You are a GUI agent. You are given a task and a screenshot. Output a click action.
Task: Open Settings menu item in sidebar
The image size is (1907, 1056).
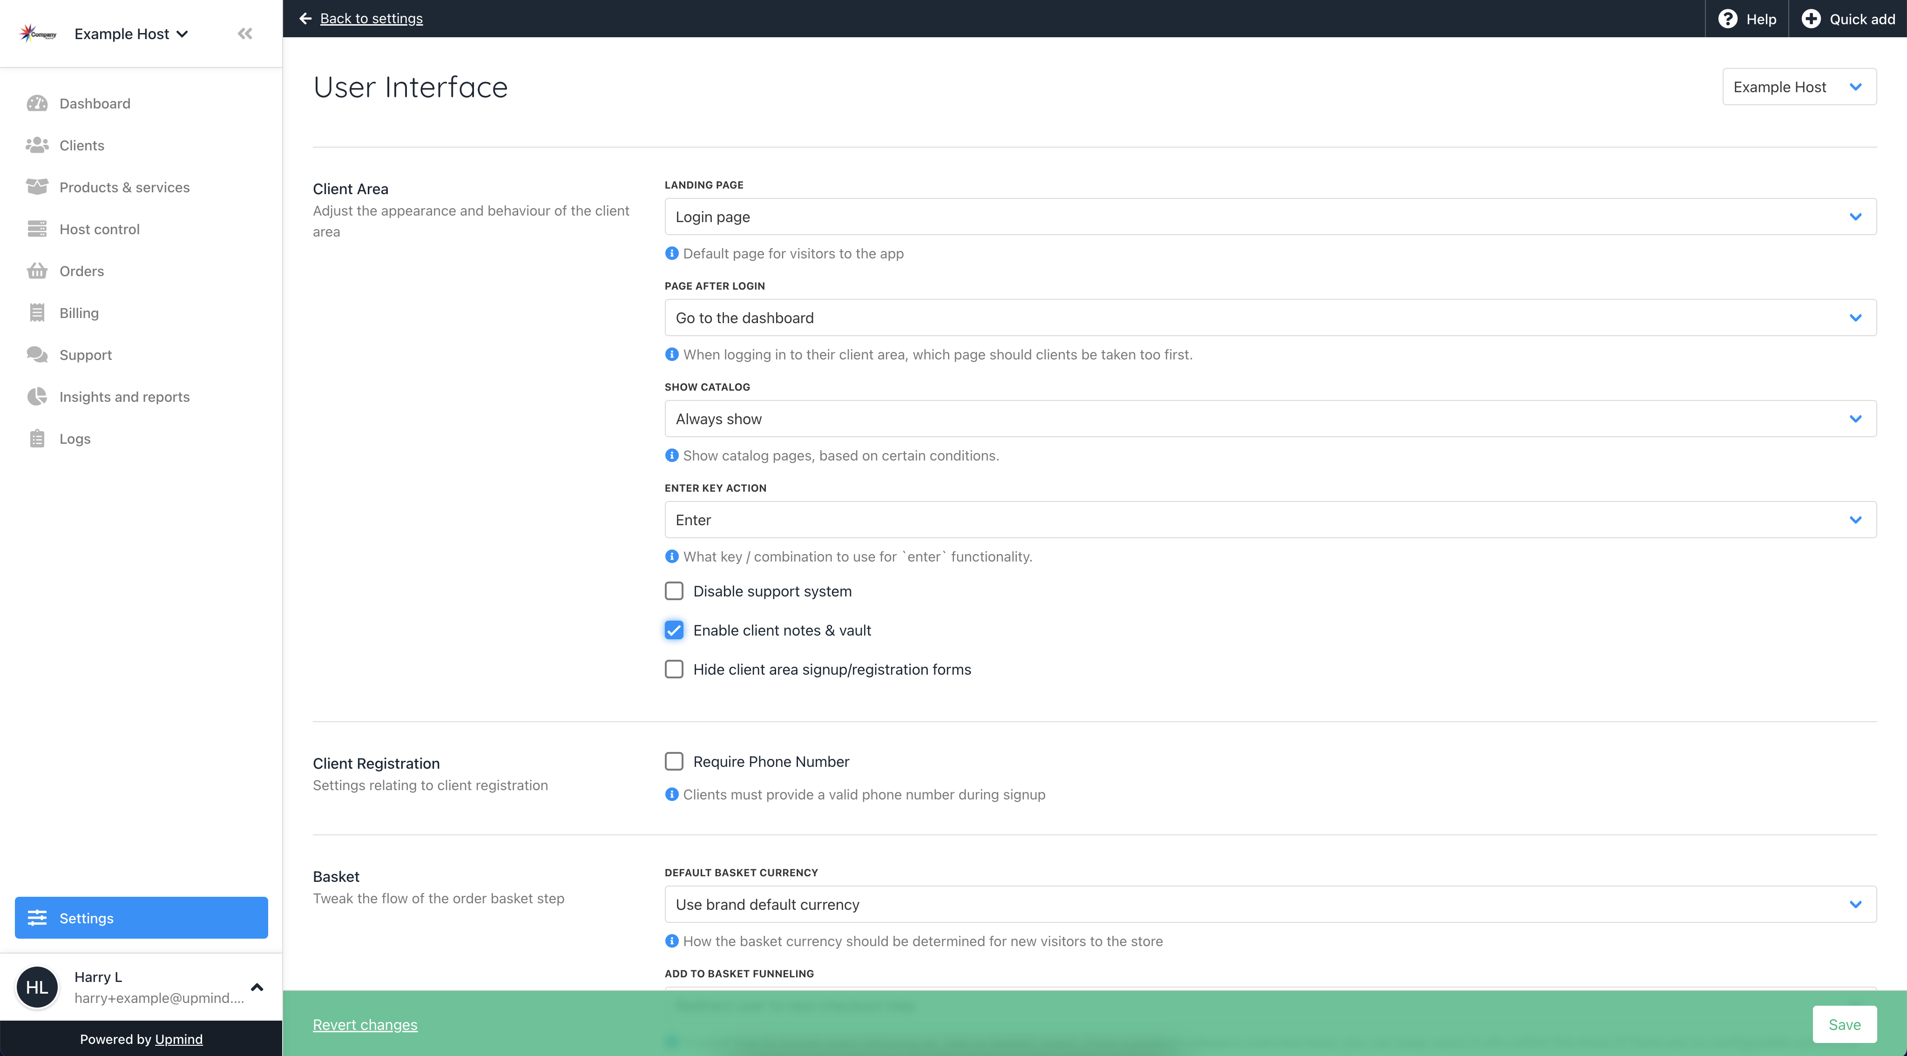click(x=141, y=918)
